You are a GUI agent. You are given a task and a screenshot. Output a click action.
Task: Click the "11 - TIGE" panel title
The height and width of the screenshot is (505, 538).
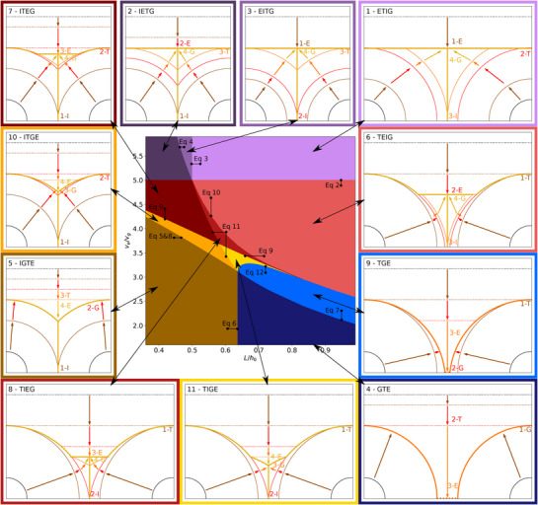click(x=202, y=390)
